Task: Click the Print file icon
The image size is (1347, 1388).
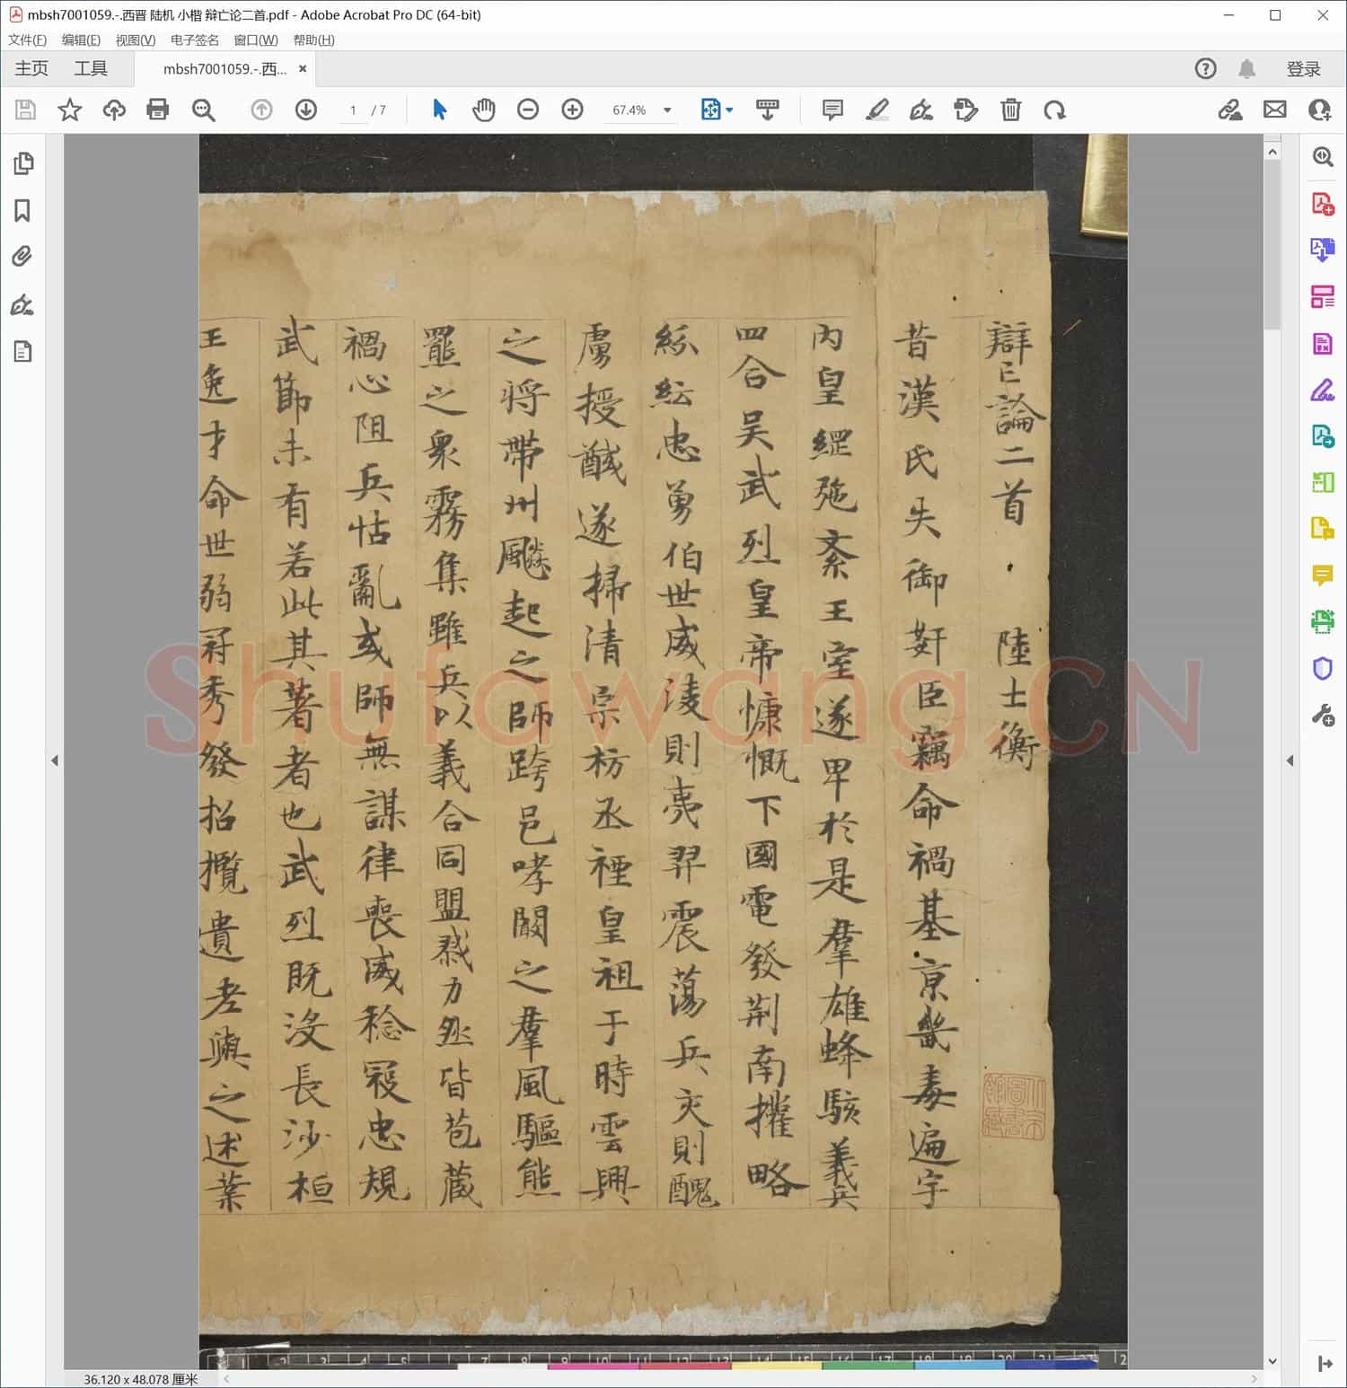Action: pyautogui.click(x=158, y=110)
